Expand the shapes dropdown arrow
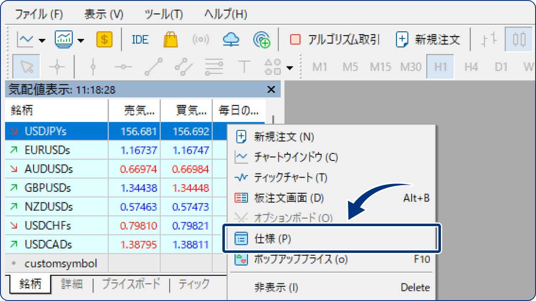Viewport: 536px width, 301px height. pos(289,68)
